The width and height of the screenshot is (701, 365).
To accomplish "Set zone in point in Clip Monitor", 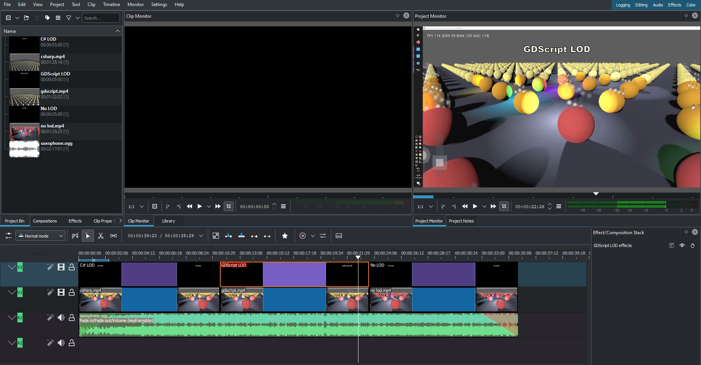I will click(168, 206).
